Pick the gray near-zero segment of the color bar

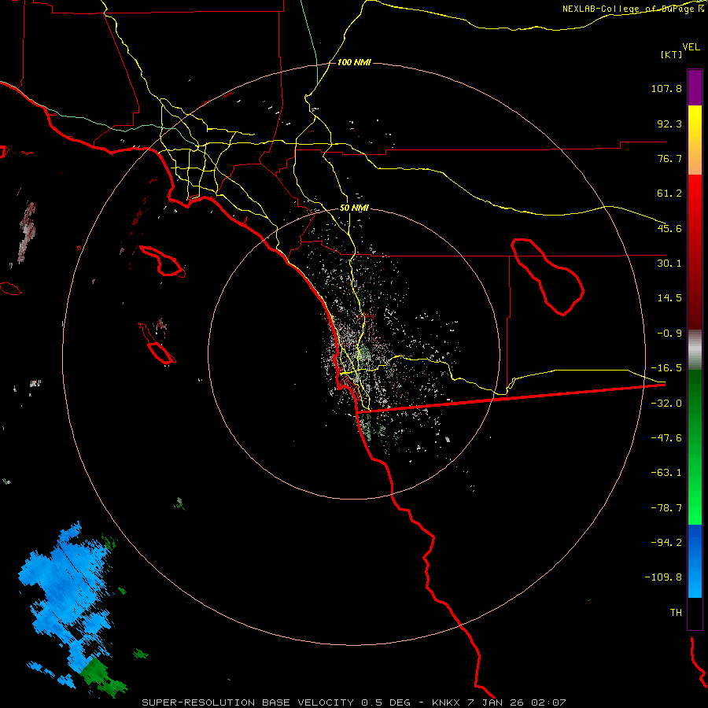pyautogui.click(x=695, y=350)
